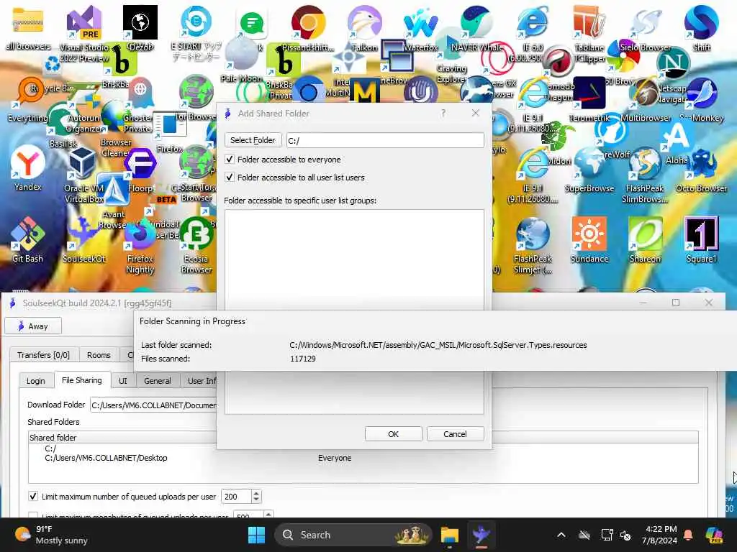The width and height of the screenshot is (737, 552).
Task: Open the Falkon browser icon
Action: 364,27
